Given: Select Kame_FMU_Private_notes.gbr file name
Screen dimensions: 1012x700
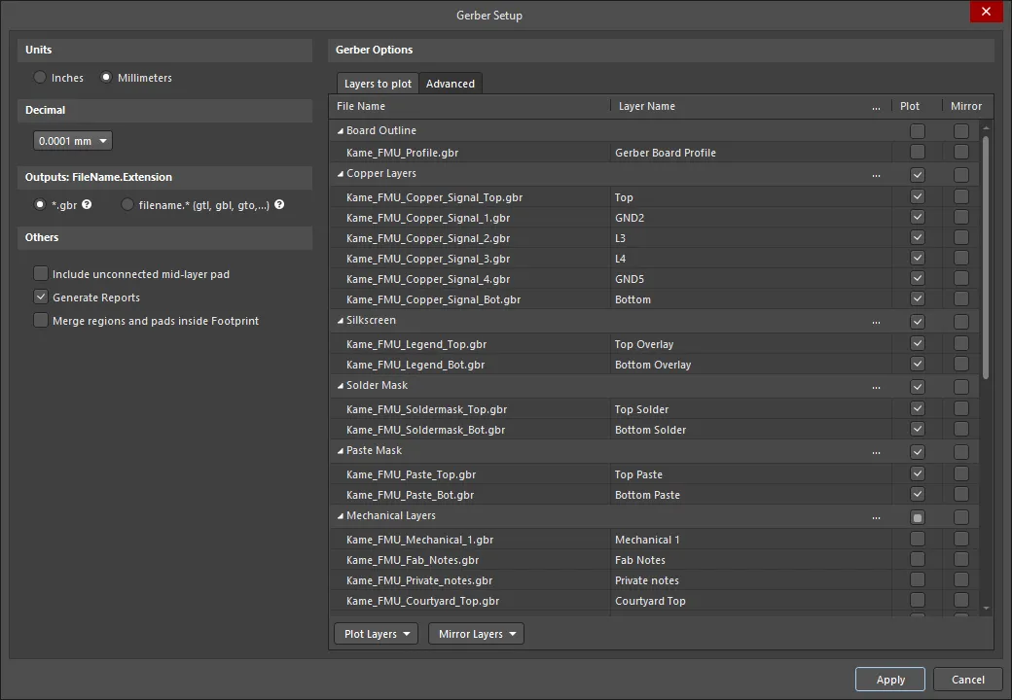Looking at the screenshot, I should (x=418, y=580).
